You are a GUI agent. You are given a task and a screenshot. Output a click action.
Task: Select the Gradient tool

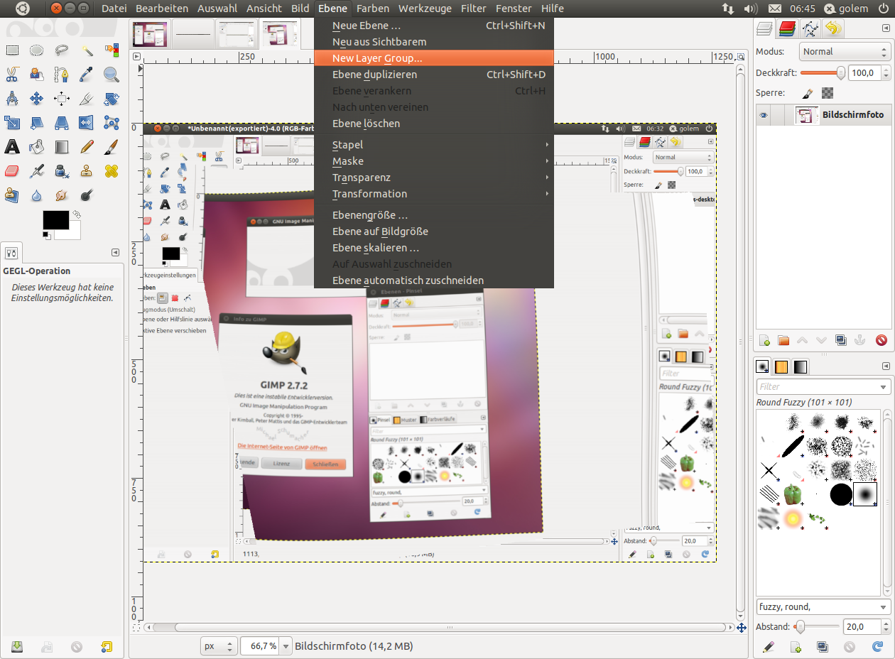tap(62, 147)
